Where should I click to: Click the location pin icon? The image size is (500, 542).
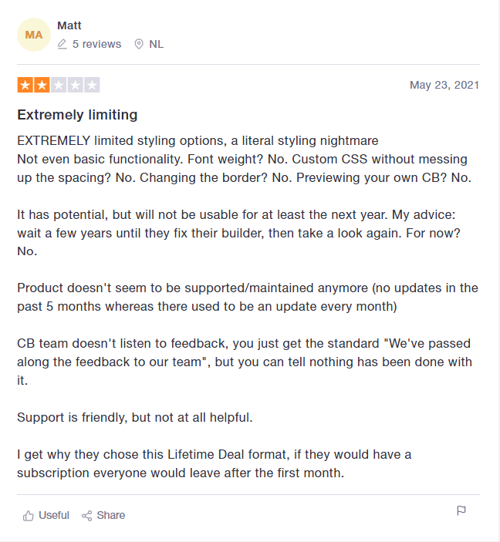click(x=139, y=44)
